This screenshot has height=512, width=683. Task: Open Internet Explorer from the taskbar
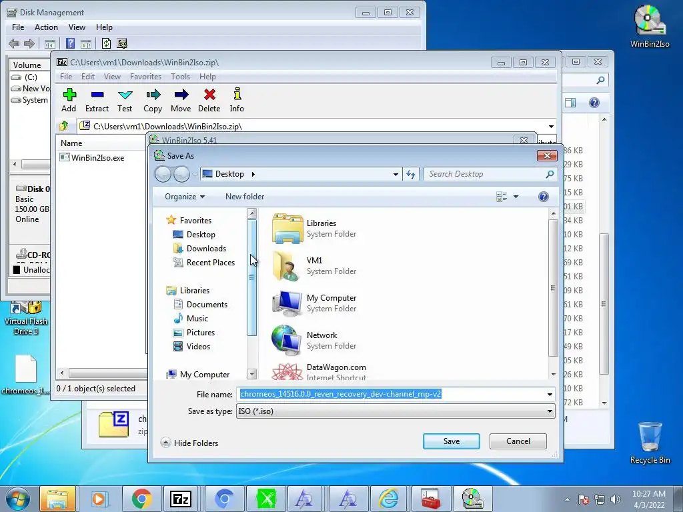pyautogui.click(x=389, y=499)
